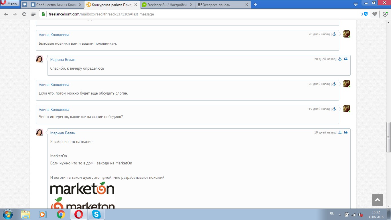Viewport: 391px width, 220px height.
Task: Show hidden system tray icons
Action: 340,214
